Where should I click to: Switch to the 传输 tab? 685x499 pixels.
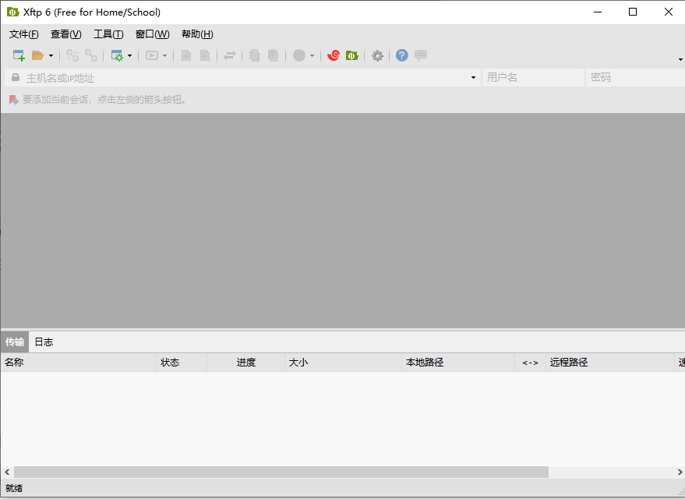coord(14,342)
